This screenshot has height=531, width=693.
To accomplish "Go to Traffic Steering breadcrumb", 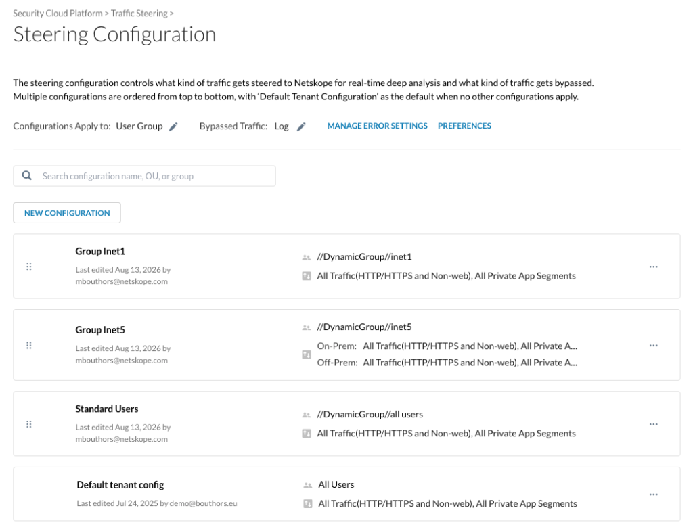I will click(x=139, y=14).
